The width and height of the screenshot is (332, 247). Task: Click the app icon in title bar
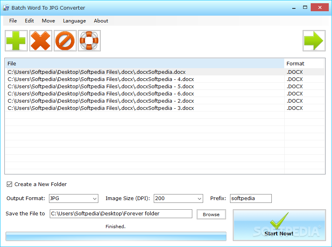click(x=6, y=8)
